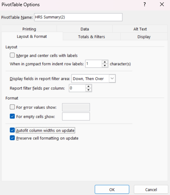Check For error values show option

[12, 107]
